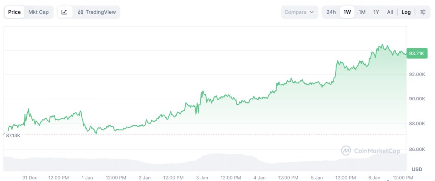The height and width of the screenshot is (181, 435).
Task: Click the 87.13K opening price label
Action: (13, 135)
